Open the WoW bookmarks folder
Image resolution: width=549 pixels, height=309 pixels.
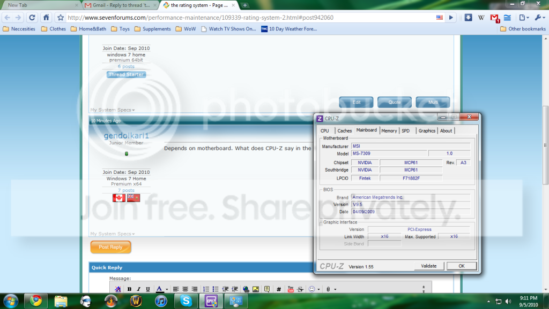tap(186, 29)
